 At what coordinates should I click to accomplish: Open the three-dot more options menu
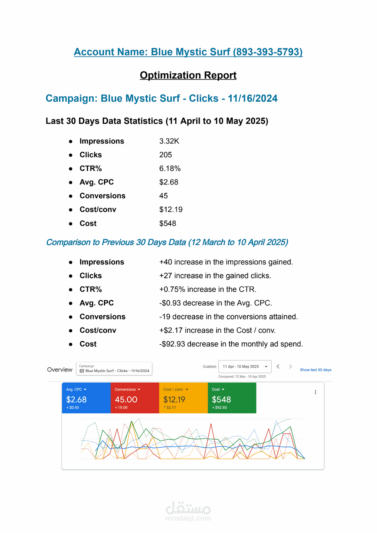click(315, 392)
